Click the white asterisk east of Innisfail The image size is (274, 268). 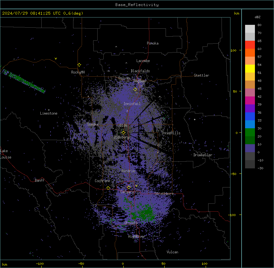pyautogui.click(x=160, y=96)
